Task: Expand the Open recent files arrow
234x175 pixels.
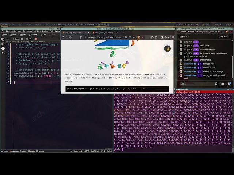Action: coord(18,35)
